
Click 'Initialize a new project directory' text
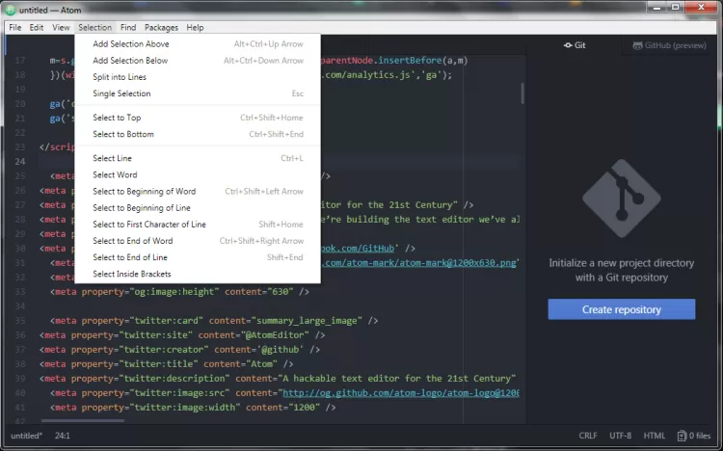622,263
